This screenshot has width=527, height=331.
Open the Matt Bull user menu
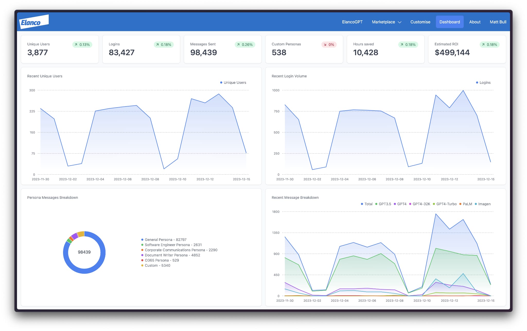click(x=498, y=22)
